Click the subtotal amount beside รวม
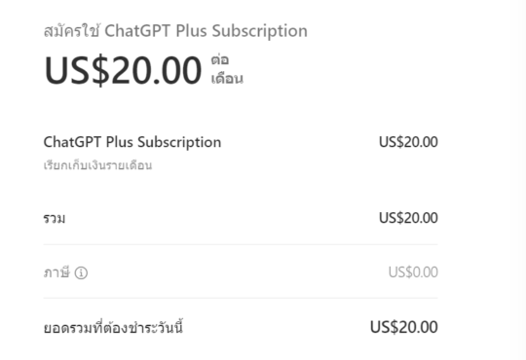This screenshot has width=526, height=360. tap(408, 218)
